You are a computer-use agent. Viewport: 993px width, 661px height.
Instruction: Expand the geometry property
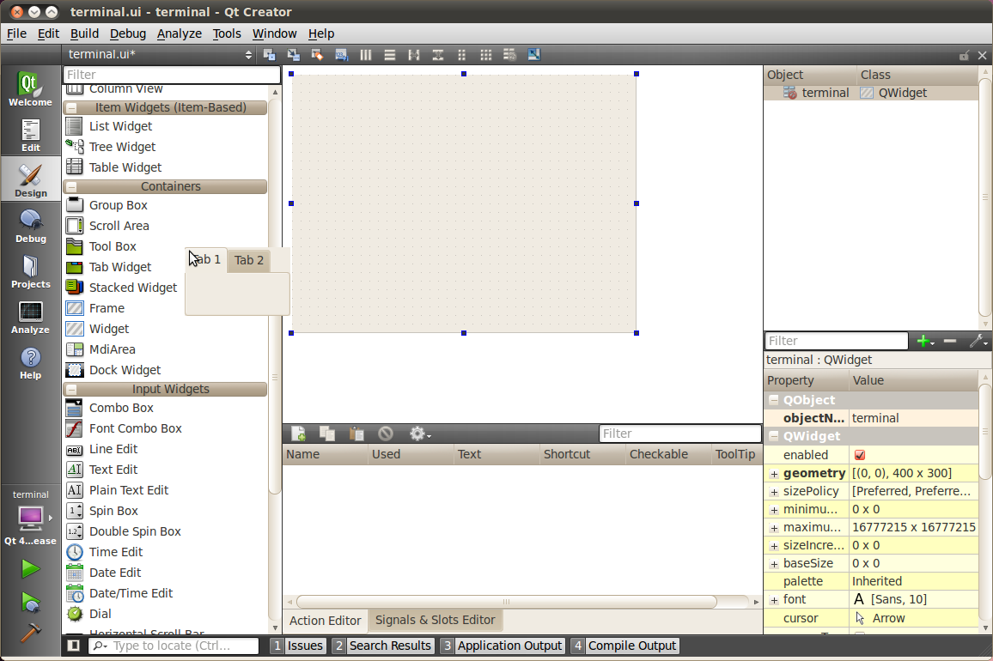click(x=774, y=474)
